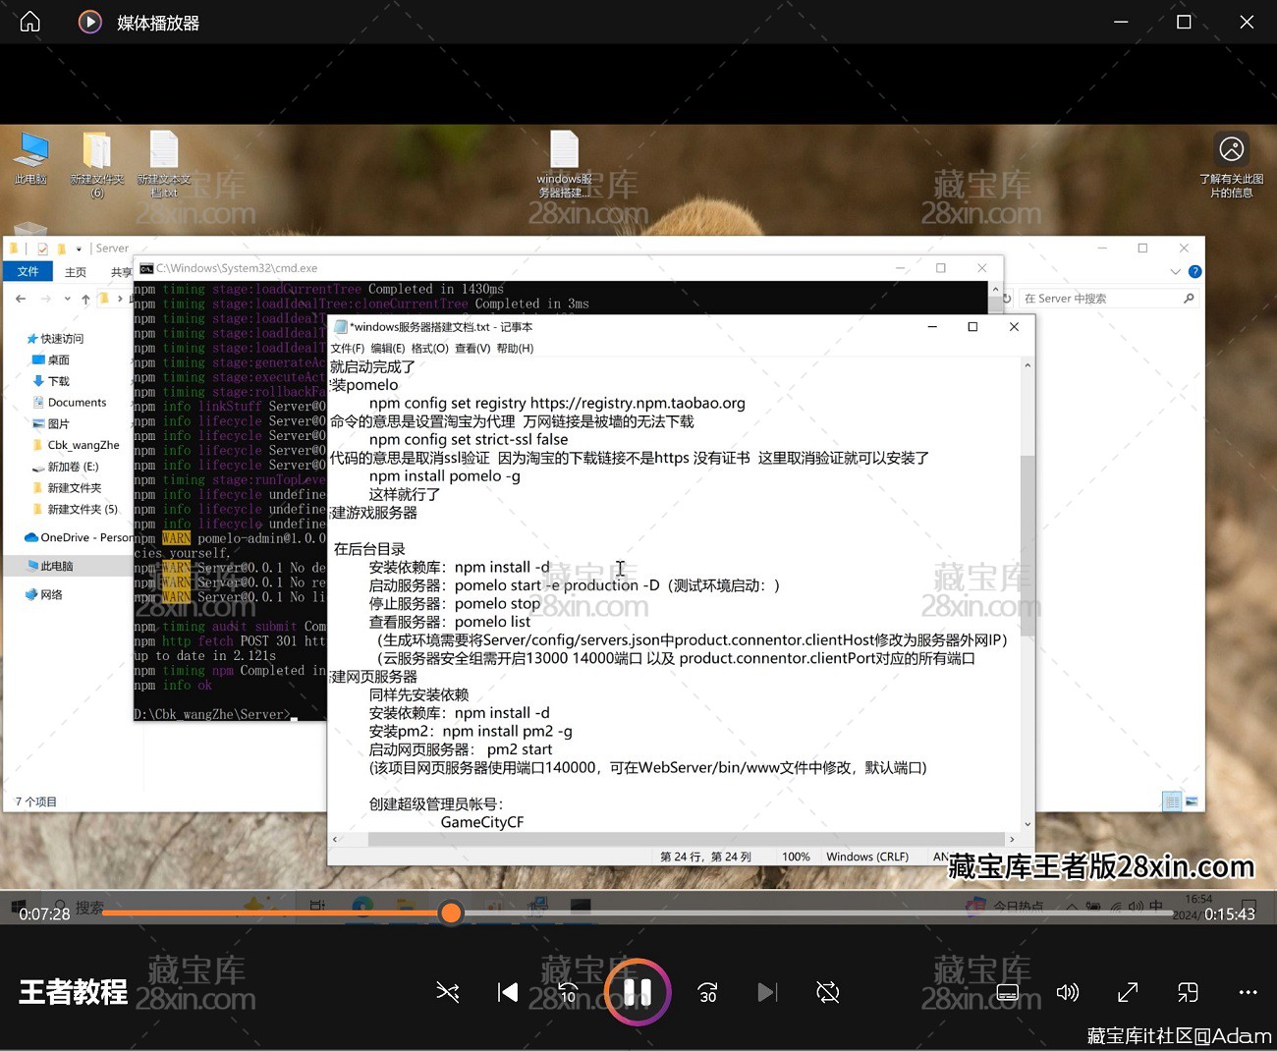1277x1051 pixels.
Task: Jump to the next media item
Action: tap(767, 992)
